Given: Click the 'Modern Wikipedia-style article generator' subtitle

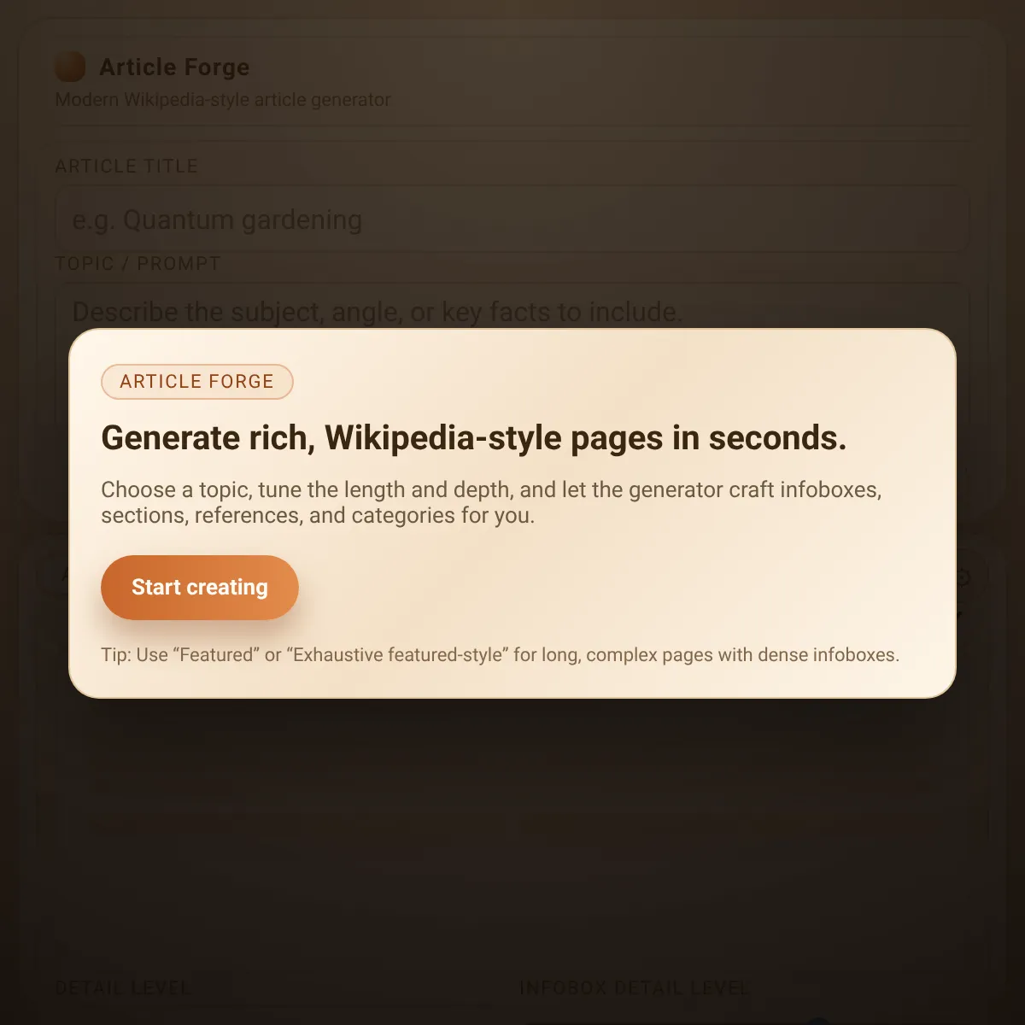Looking at the screenshot, I should [223, 100].
